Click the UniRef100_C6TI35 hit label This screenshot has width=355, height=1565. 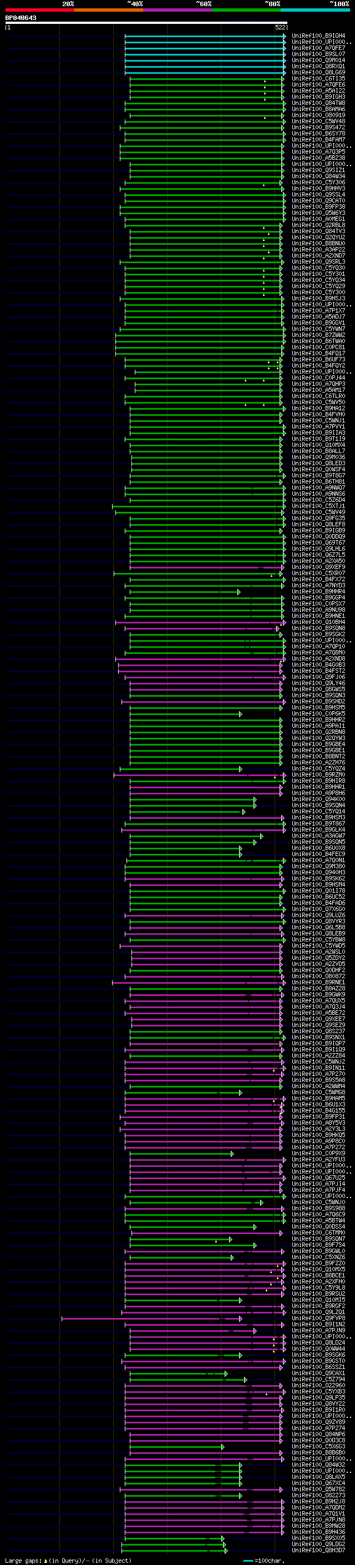pos(318,78)
